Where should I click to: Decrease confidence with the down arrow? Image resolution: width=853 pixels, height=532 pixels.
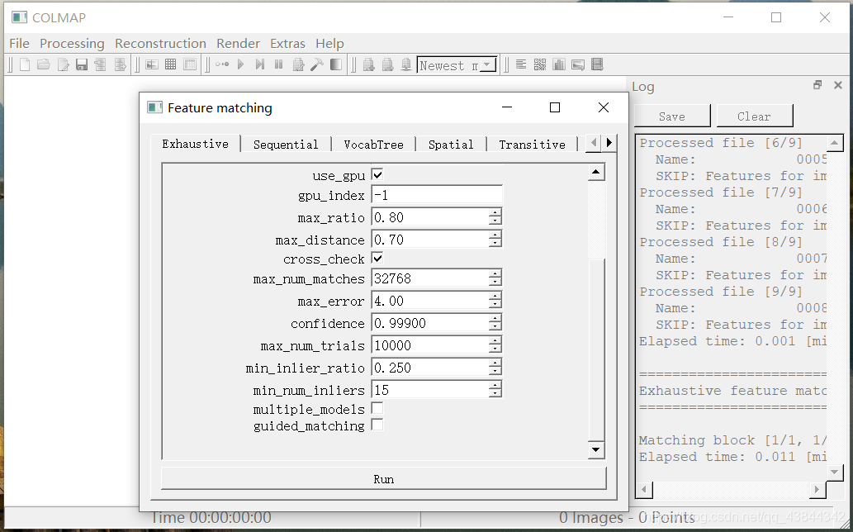pyautogui.click(x=495, y=327)
